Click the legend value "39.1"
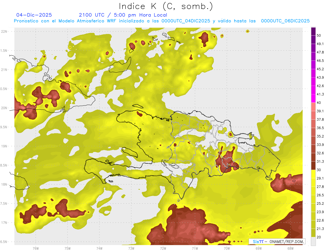The image size is (326, 252). (x=320, y=111)
